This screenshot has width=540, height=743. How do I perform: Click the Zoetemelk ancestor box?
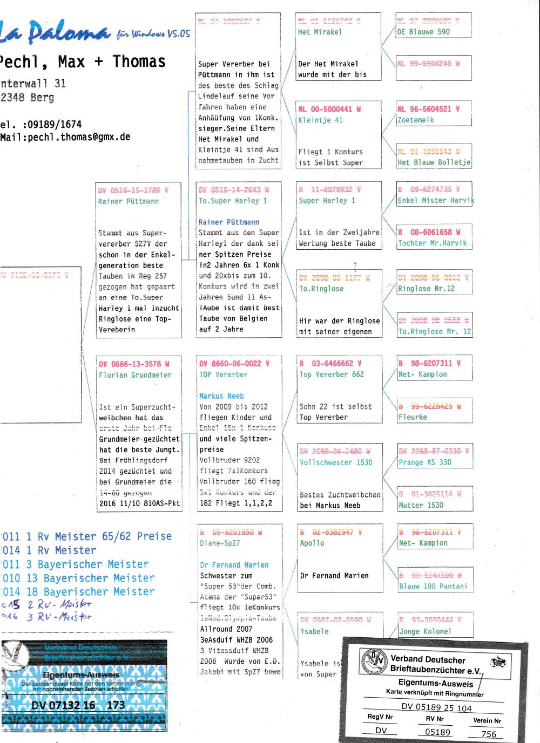434,114
